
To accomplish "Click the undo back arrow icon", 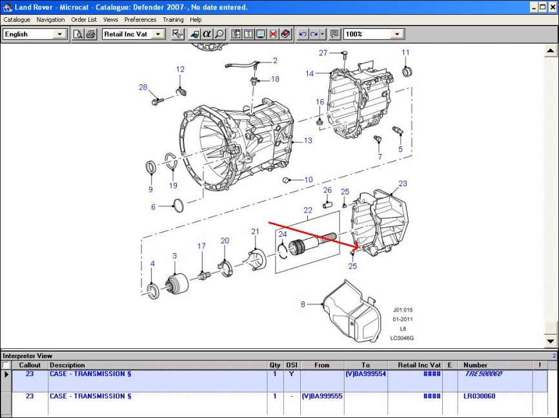I will pyautogui.click(x=303, y=34).
